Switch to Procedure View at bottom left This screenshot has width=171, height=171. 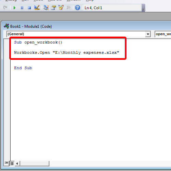click(6, 163)
